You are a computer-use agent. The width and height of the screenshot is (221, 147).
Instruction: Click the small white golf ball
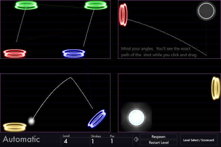(31, 121)
